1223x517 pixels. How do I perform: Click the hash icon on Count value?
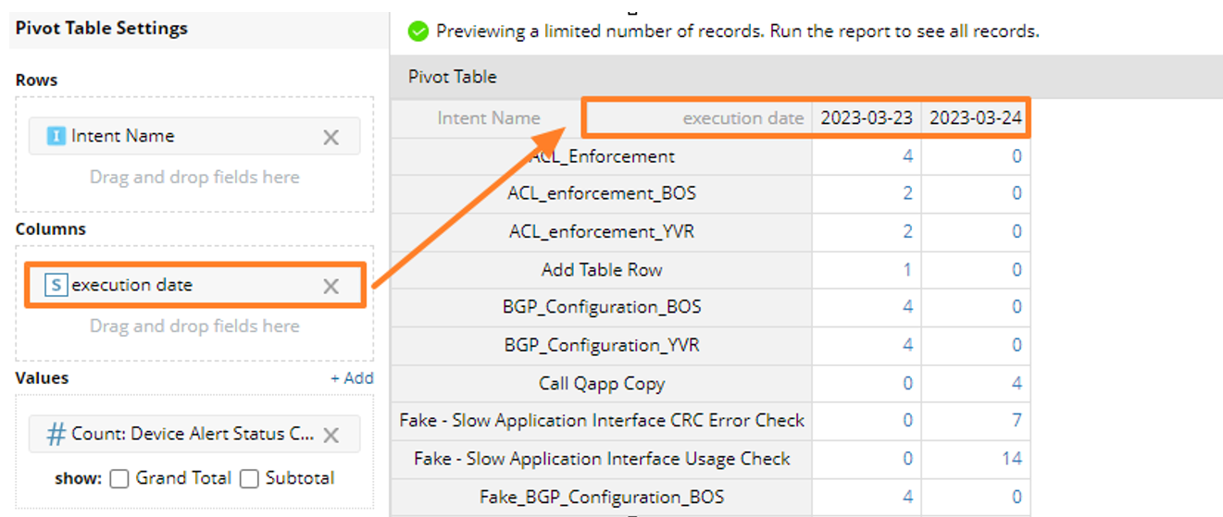pyautogui.click(x=56, y=434)
